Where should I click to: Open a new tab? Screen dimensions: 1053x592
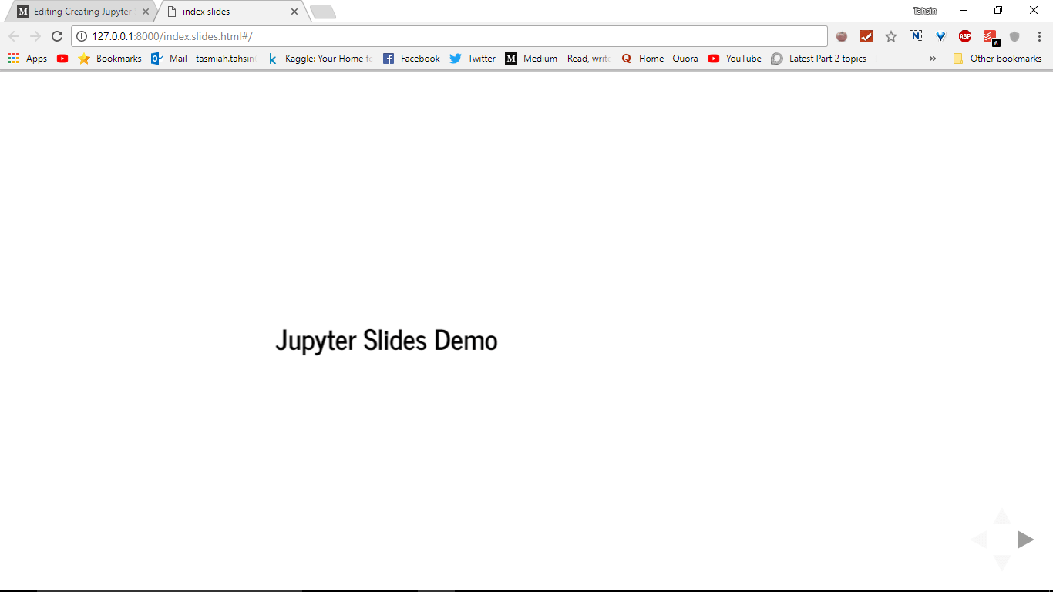(322, 12)
